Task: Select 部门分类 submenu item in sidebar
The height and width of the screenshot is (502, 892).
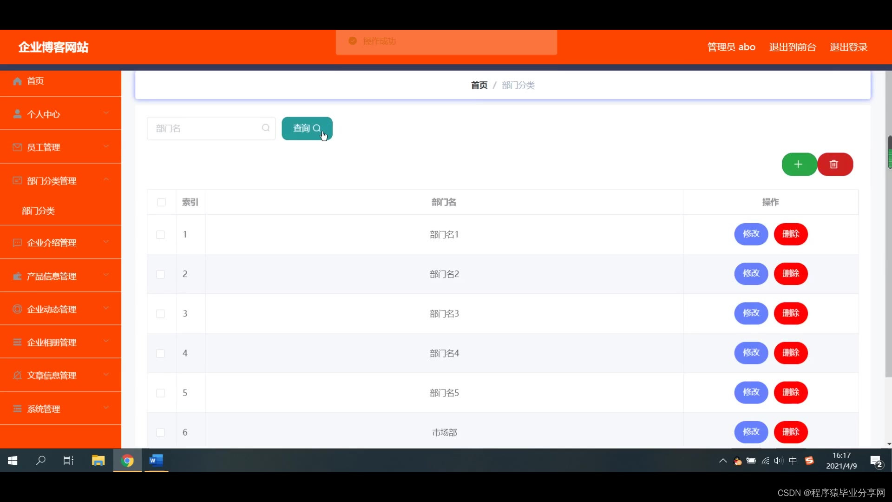Action: coord(39,211)
